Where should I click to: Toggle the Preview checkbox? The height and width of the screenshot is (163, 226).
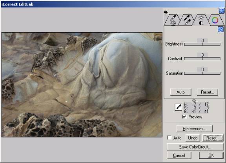184,117
